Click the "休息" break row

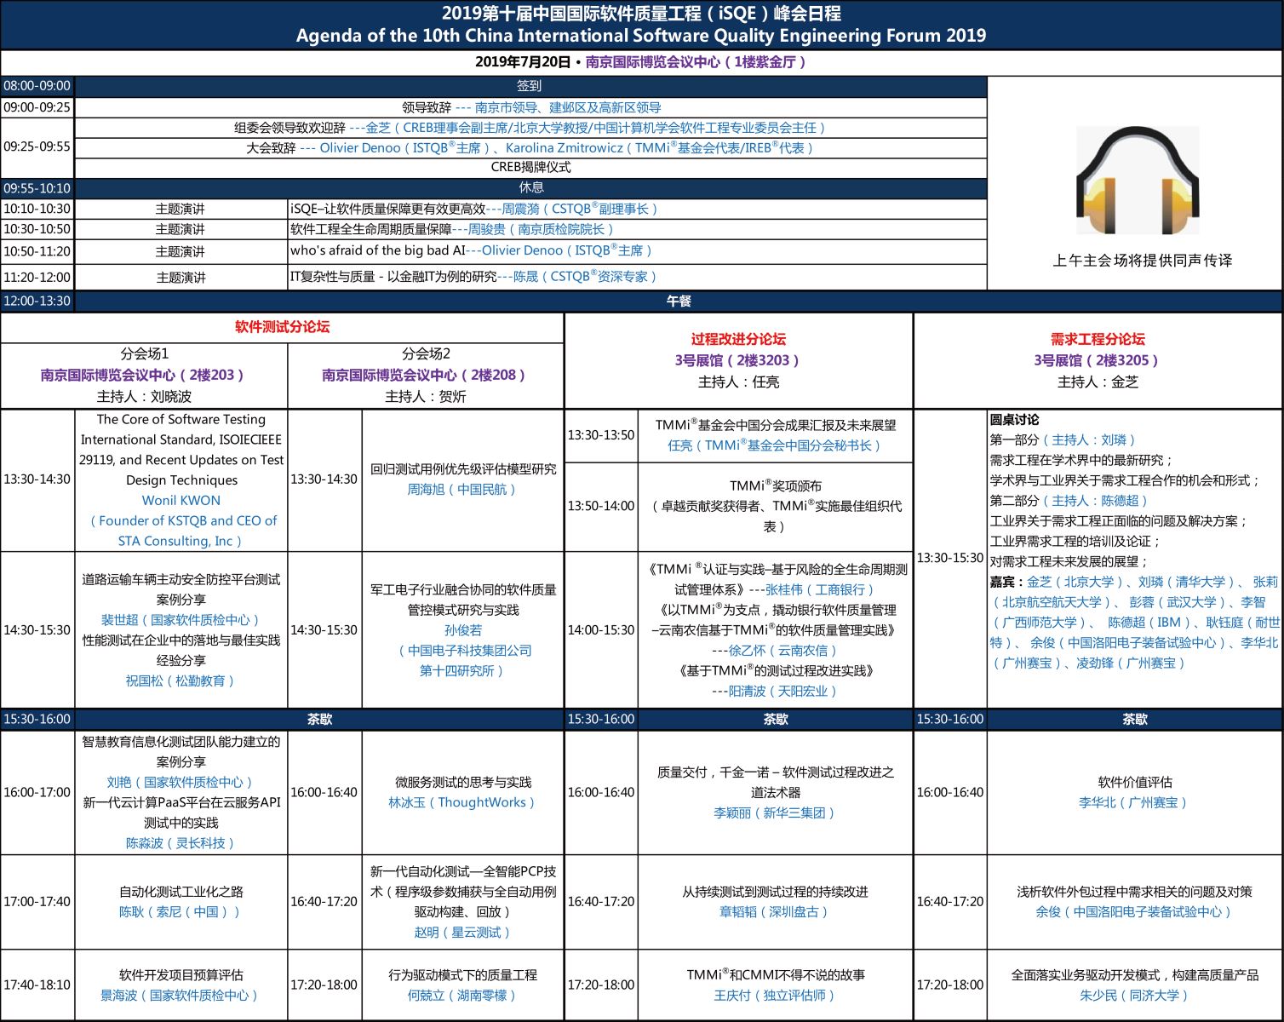point(531,188)
